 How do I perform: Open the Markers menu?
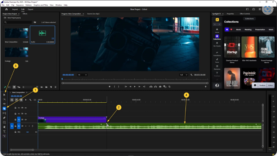(28, 5)
